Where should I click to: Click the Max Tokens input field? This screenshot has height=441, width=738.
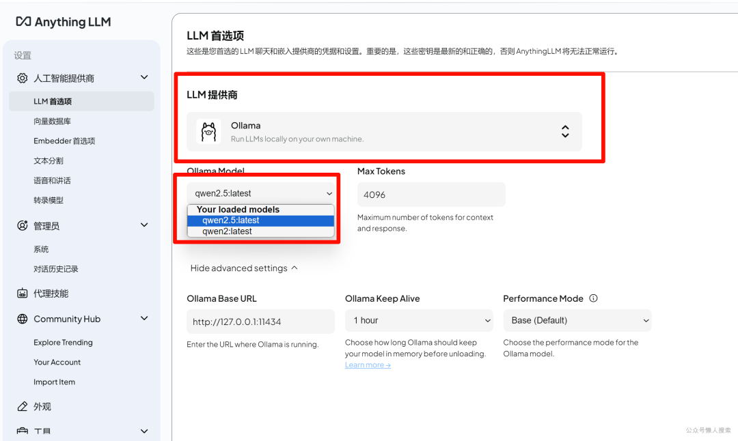coord(431,194)
